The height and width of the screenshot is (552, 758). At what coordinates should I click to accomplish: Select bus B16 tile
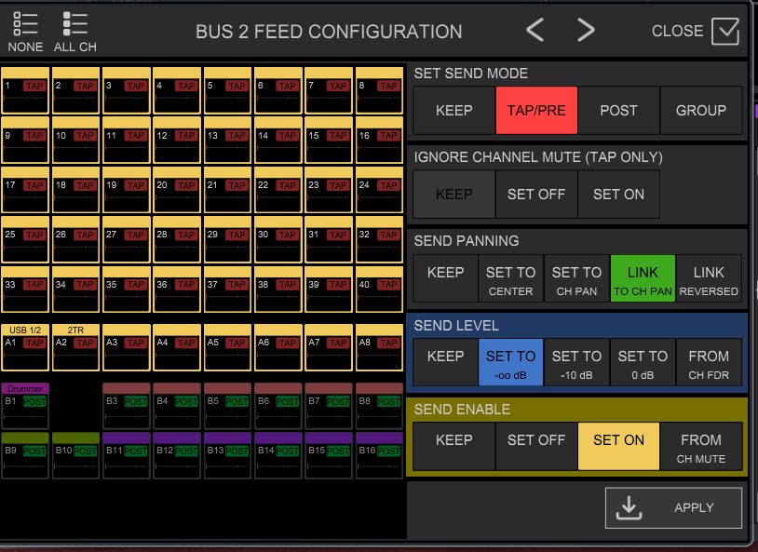click(380, 455)
